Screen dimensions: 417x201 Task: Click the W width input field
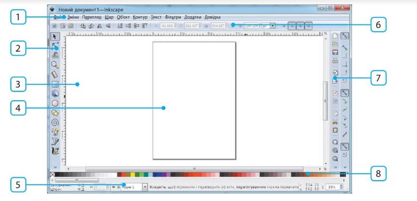point(220,26)
